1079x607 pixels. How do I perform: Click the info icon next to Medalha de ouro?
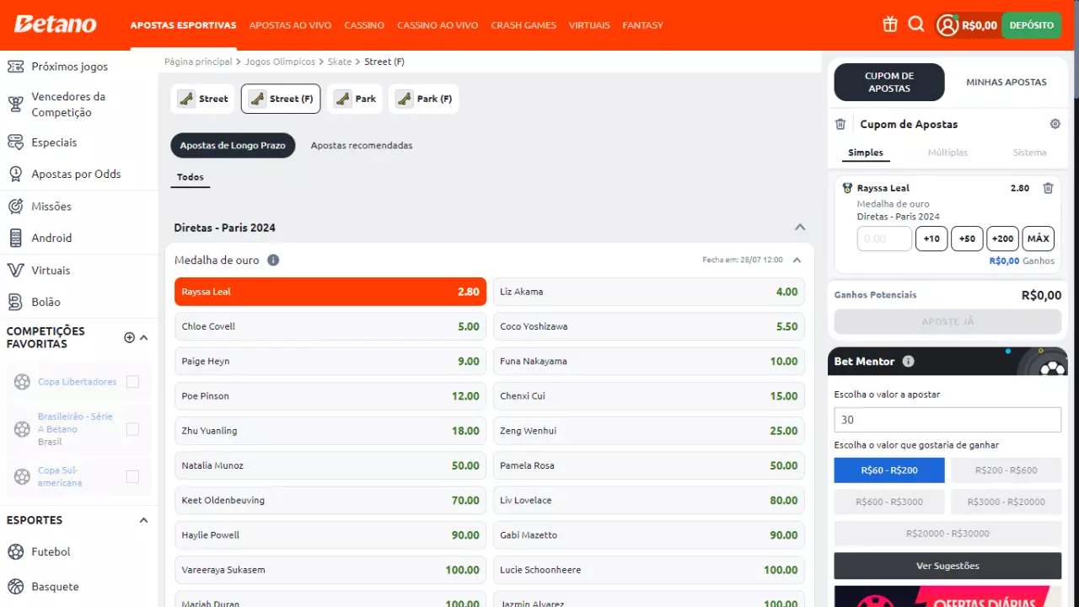(273, 260)
